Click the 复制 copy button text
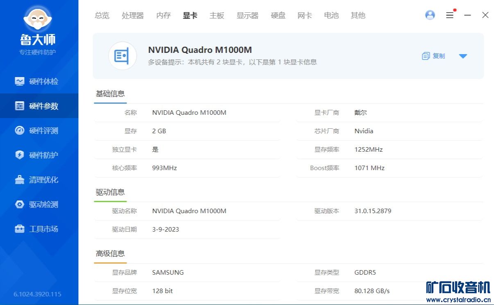The height and width of the screenshot is (305, 494). coord(439,56)
